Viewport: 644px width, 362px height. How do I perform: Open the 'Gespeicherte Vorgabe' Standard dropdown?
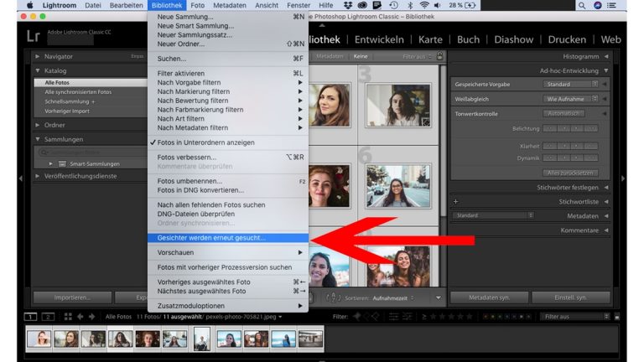tap(570, 85)
